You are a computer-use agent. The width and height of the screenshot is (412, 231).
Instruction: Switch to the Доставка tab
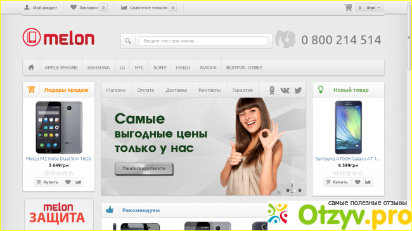[x=176, y=90]
